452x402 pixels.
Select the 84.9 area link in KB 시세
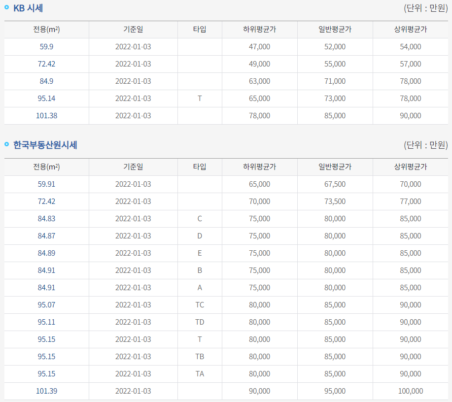pyautogui.click(x=46, y=81)
